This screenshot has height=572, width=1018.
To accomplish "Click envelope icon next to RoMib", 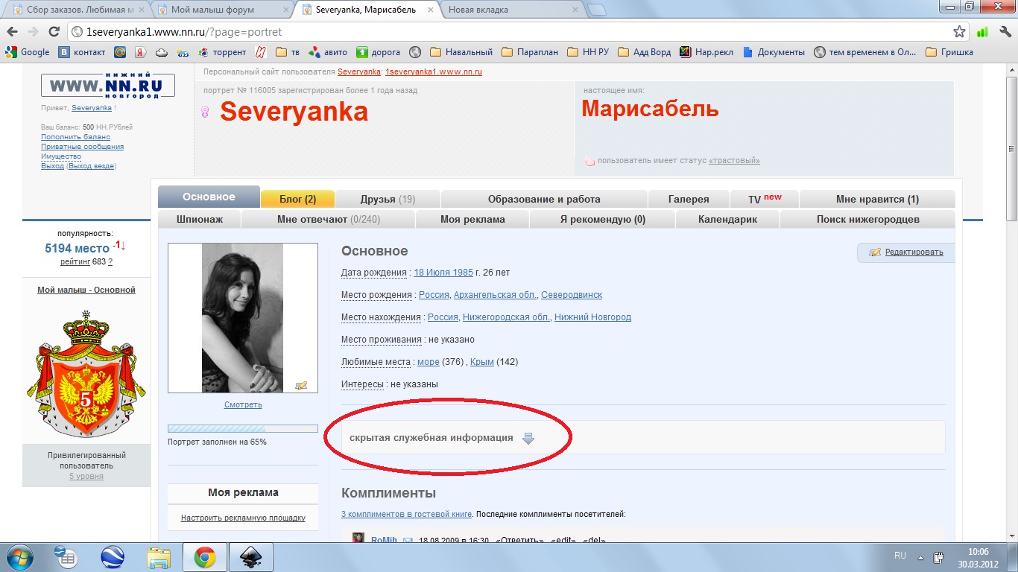I will point(408,540).
